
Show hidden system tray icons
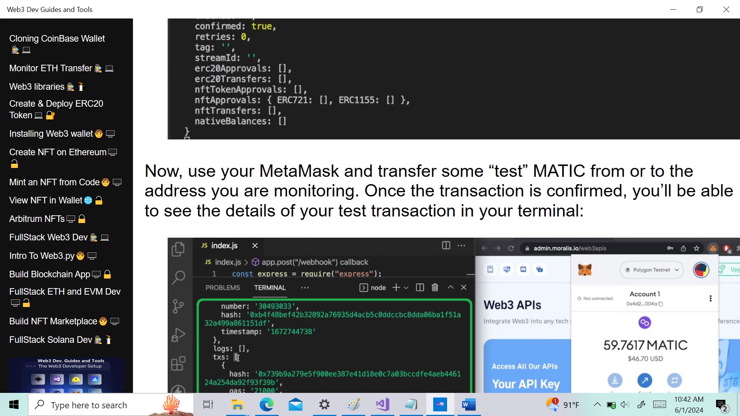tap(597, 404)
